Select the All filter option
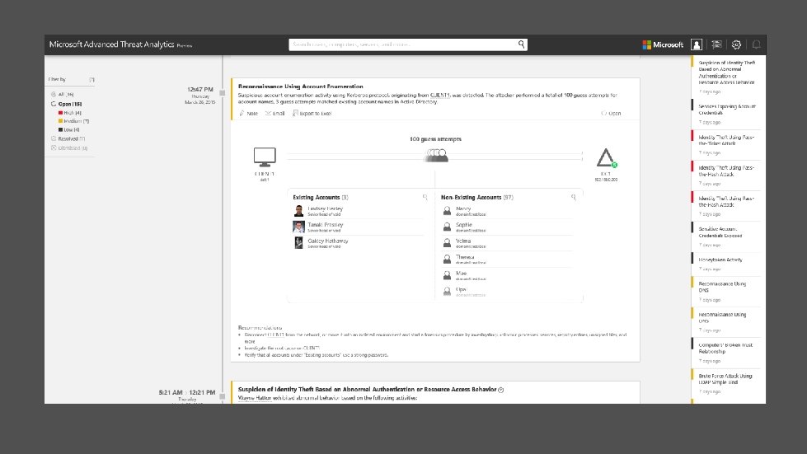807x454 pixels. [63, 95]
